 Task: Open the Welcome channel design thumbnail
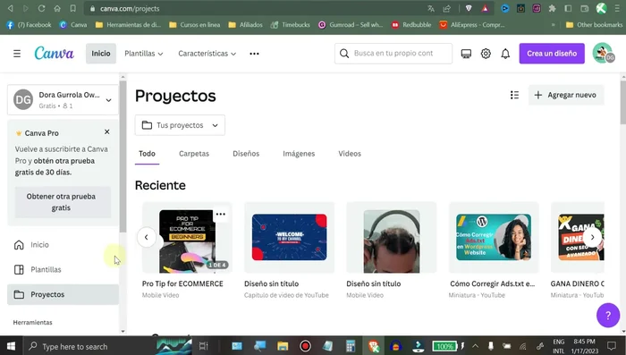[290, 237]
